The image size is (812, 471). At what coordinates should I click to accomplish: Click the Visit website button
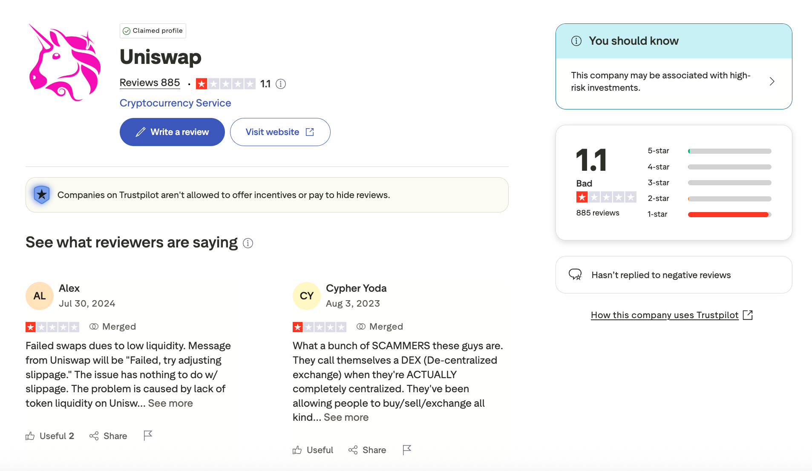coord(280,132)
